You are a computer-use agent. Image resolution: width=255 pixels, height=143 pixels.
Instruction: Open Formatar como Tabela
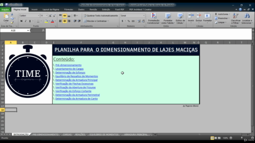[168, 19]
